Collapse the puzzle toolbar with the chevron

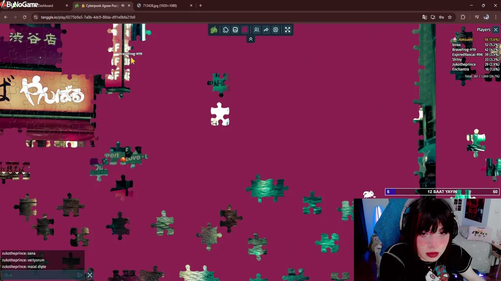click(x=250, y=39)
